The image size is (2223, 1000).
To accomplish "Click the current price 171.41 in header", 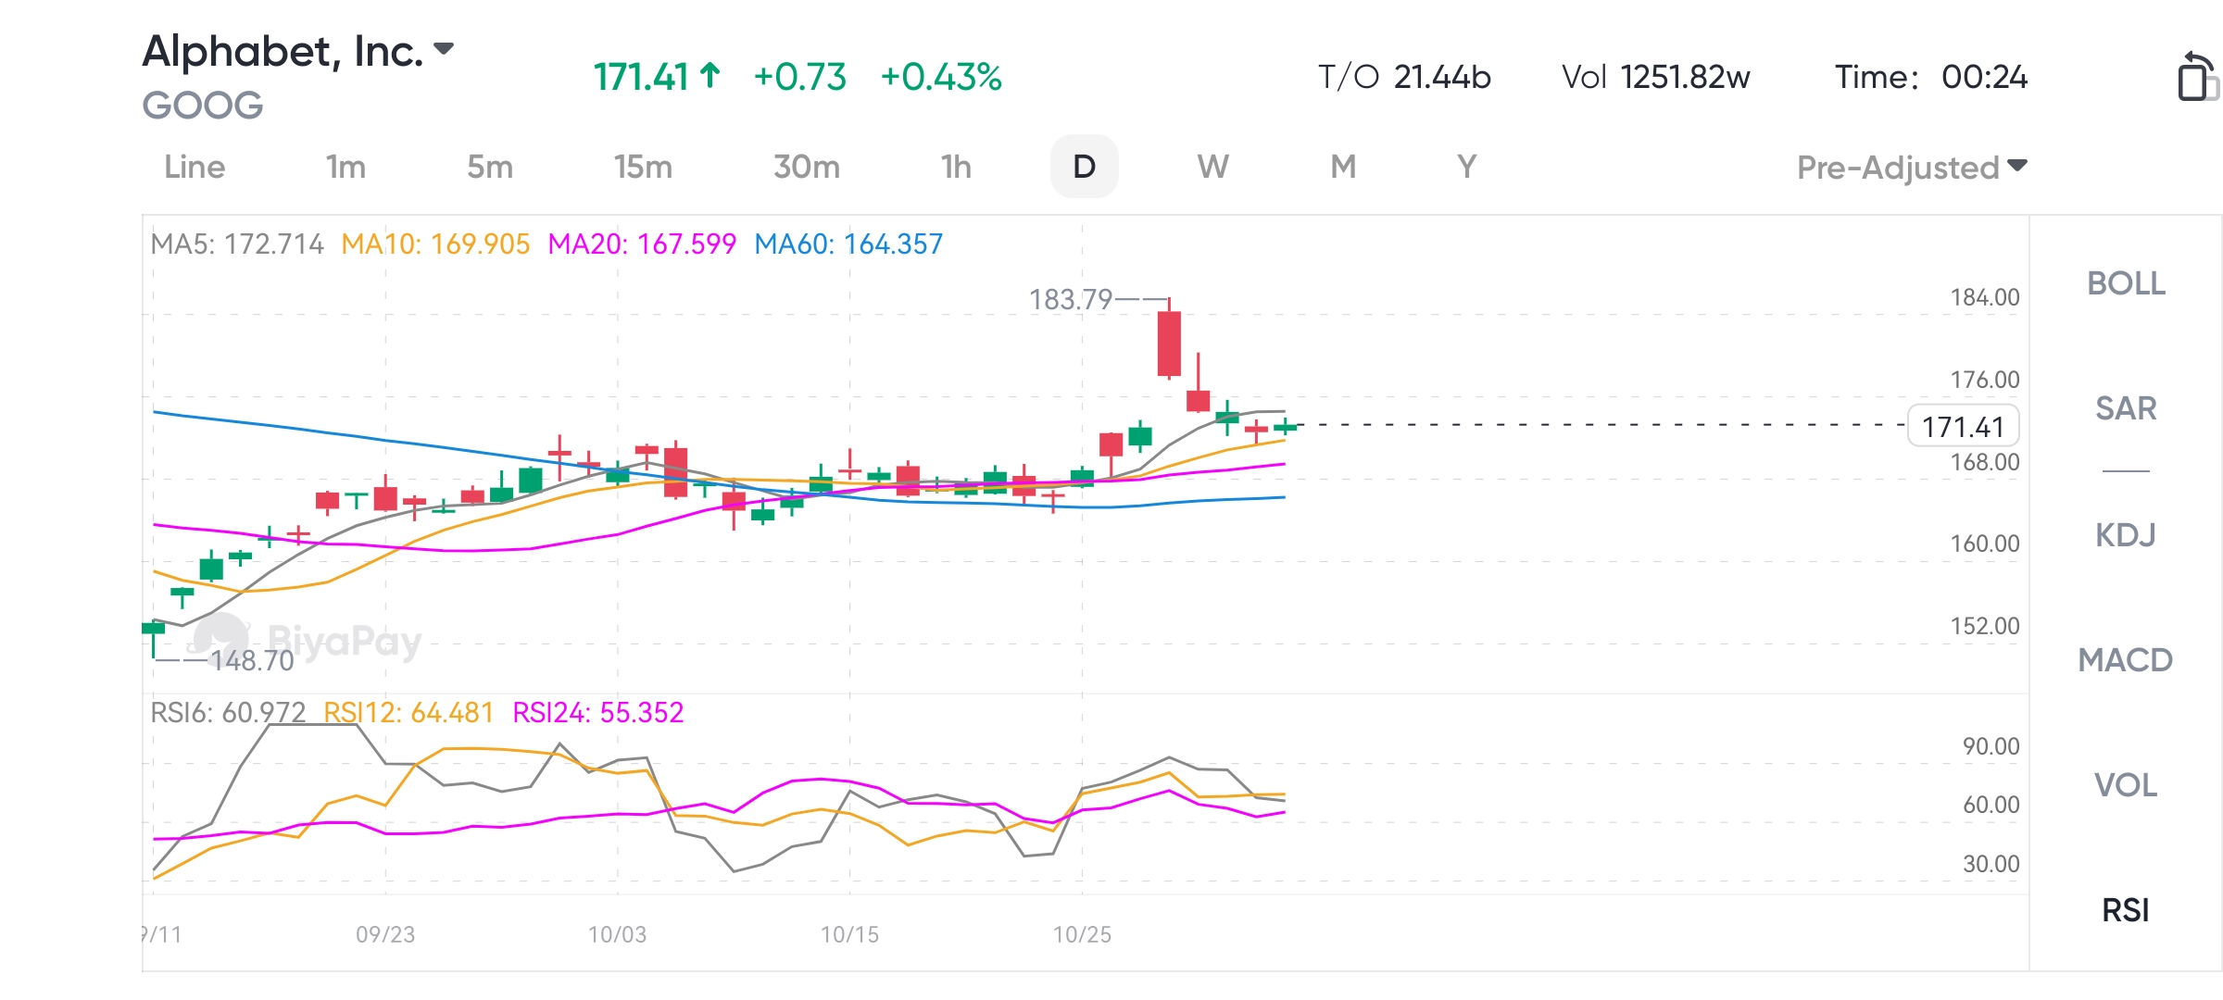I will tap(641, 77).
